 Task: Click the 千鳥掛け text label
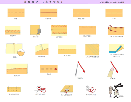[13, 36]
